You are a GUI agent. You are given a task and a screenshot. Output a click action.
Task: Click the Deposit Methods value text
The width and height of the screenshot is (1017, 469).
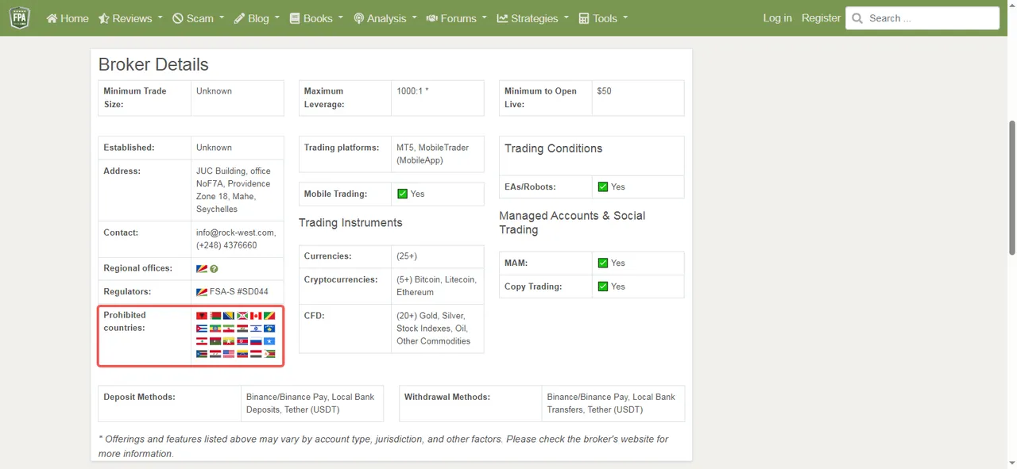click(310, 403)
